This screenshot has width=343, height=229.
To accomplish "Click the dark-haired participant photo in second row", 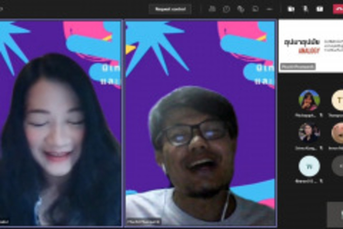I will (x=309, y=133).
